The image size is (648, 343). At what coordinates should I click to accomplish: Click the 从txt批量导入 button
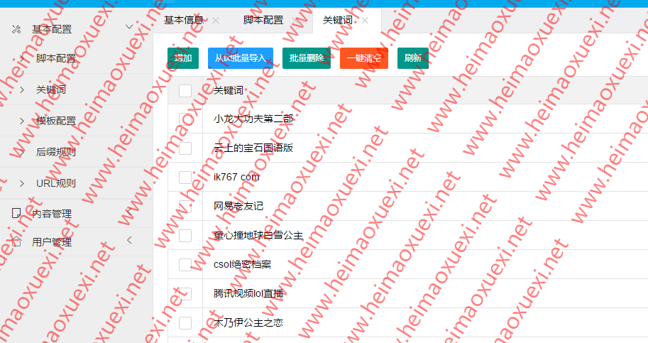[240, 58]
